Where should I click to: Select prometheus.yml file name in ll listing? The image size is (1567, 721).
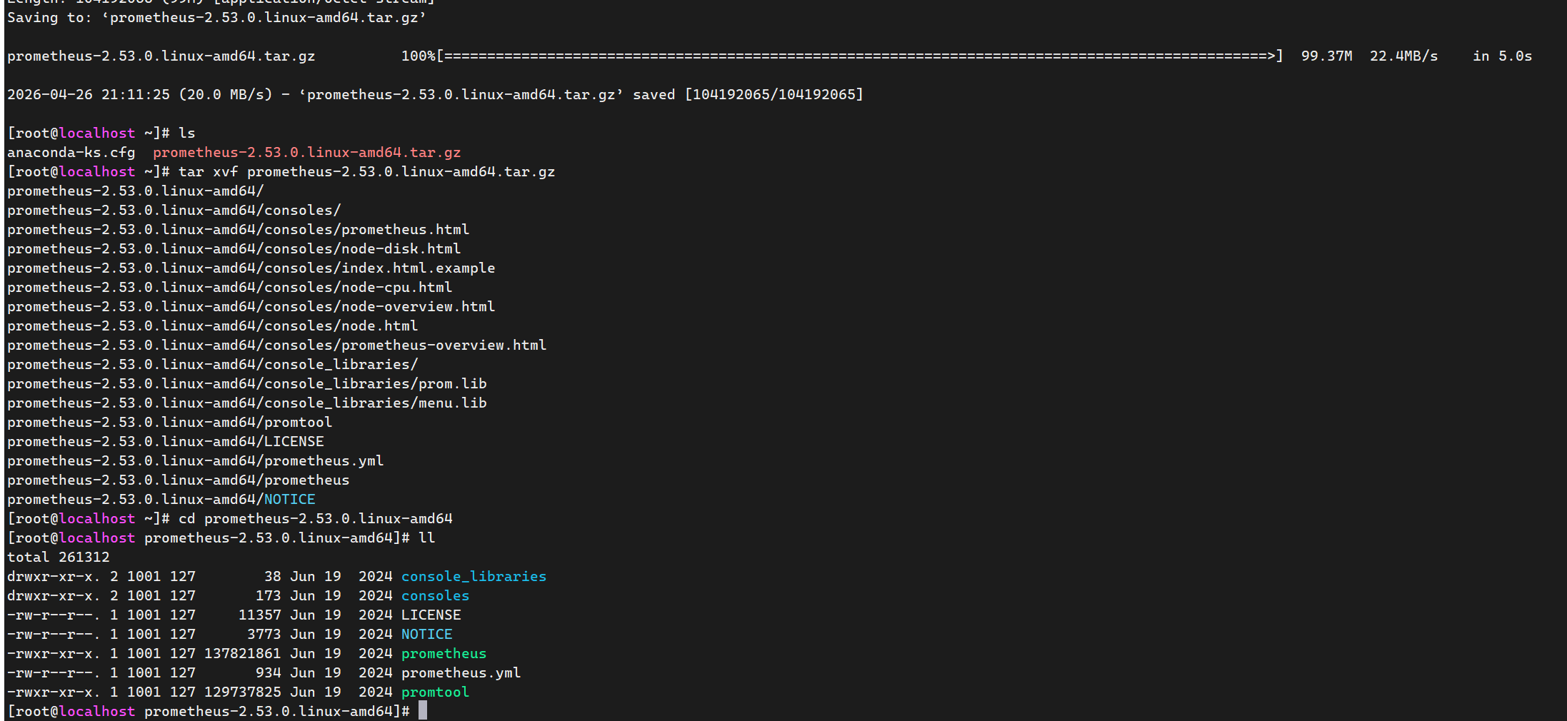(x=461, y=673)
